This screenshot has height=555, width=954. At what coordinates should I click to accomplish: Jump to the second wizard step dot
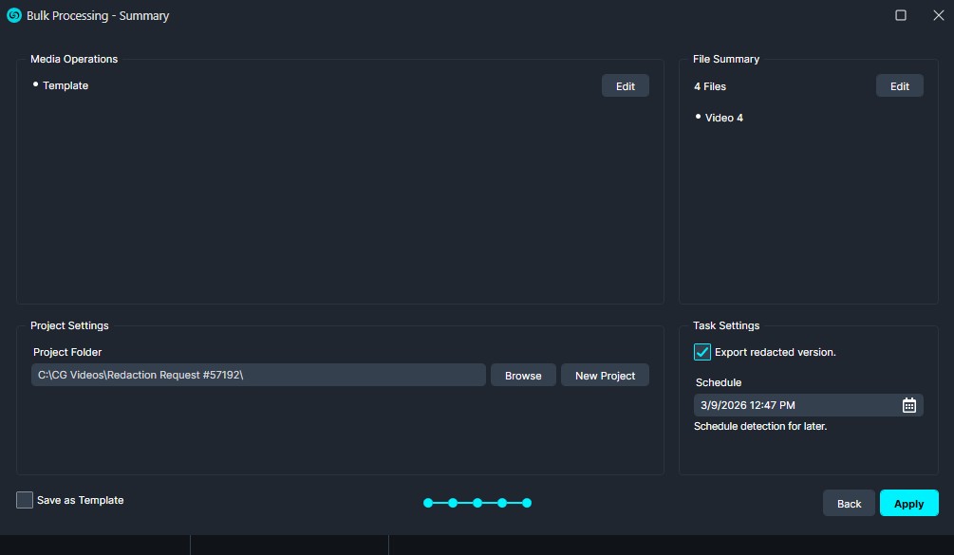(x=453, y=503)
